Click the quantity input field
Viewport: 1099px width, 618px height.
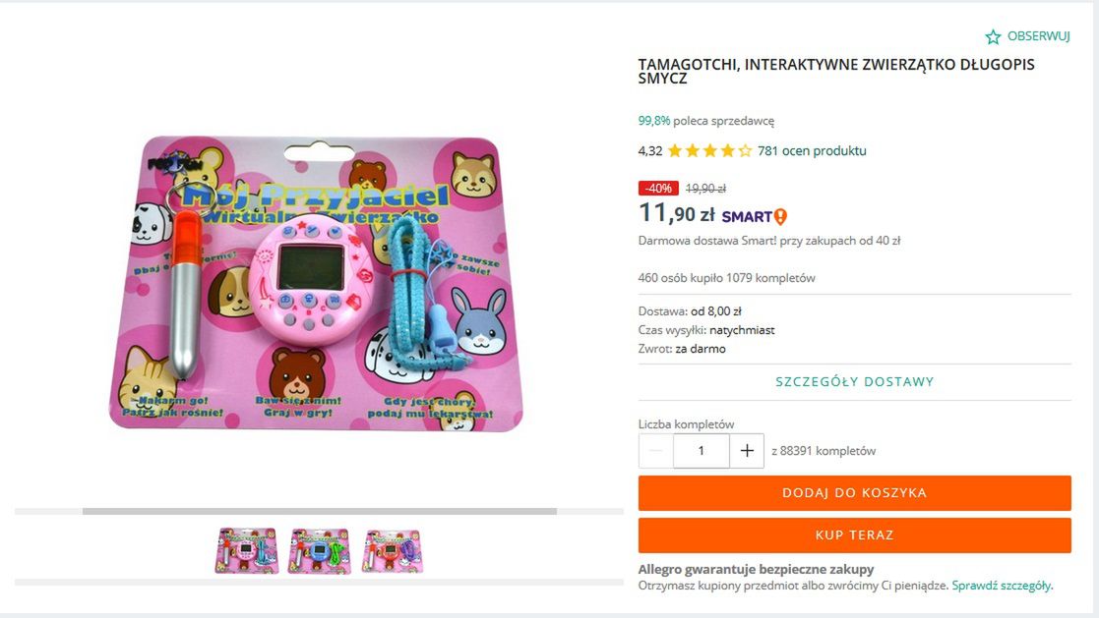[x=702, y=451]
